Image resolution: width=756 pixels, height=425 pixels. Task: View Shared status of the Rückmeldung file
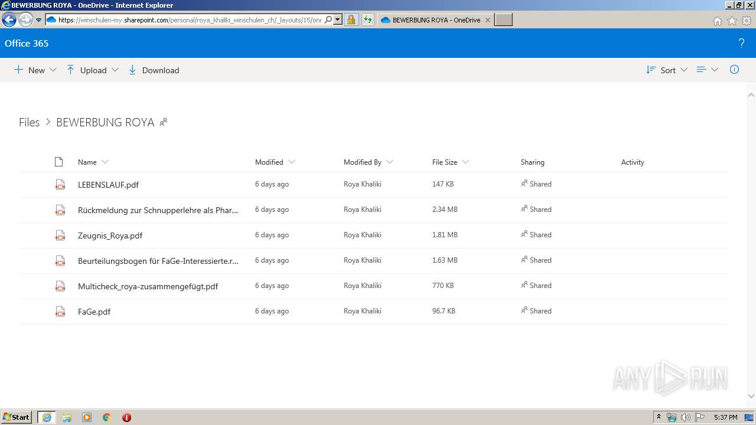[x=536, y=210]
